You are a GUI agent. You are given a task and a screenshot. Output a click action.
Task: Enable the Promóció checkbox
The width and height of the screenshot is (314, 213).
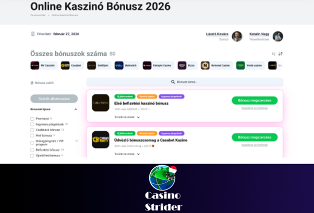(32, 119)
